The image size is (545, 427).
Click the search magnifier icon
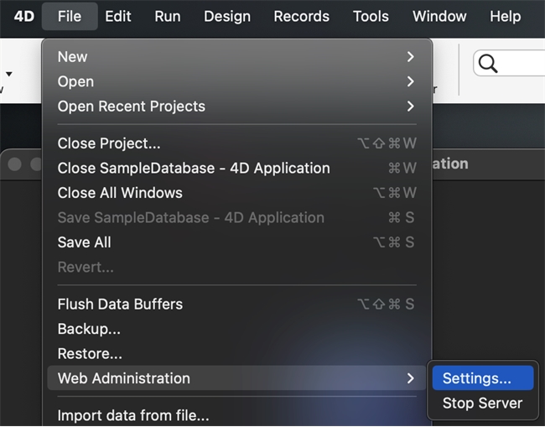[x=488, y=64]
